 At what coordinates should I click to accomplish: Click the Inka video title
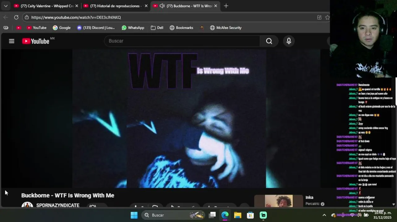[309, 197]
